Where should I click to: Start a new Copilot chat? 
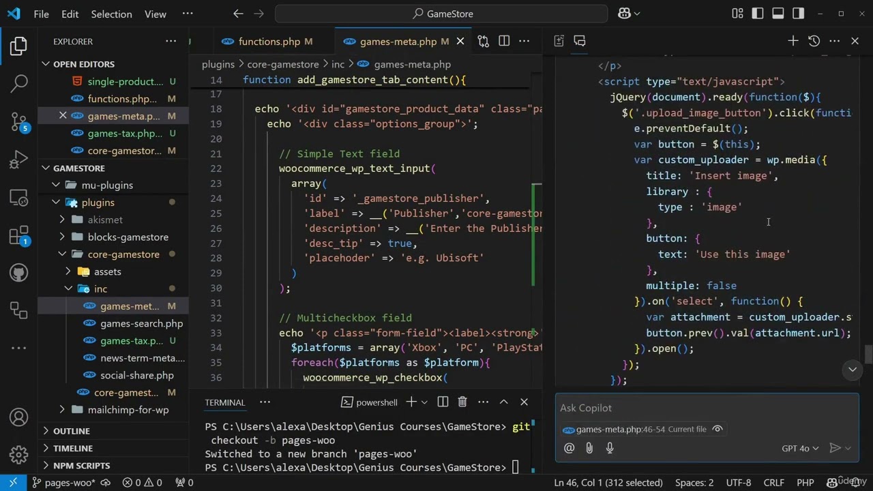tap(793, 42)
